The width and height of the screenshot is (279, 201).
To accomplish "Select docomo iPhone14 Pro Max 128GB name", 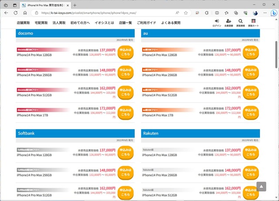I will pos(34,55).
